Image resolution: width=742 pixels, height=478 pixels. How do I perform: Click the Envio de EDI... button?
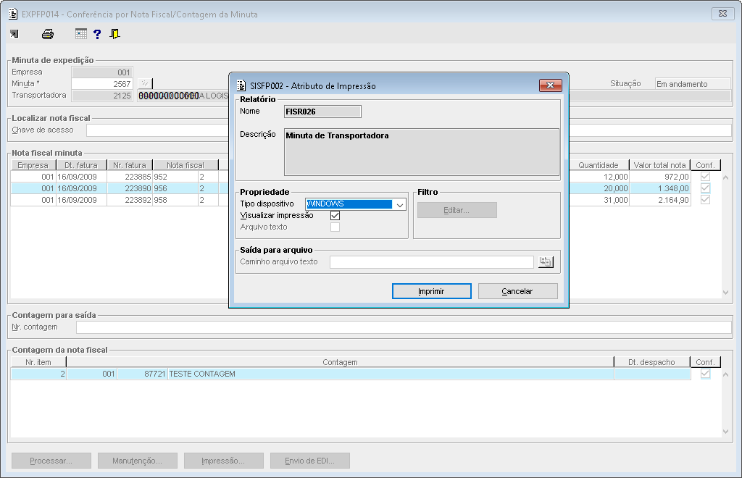(x=309, y=461)
